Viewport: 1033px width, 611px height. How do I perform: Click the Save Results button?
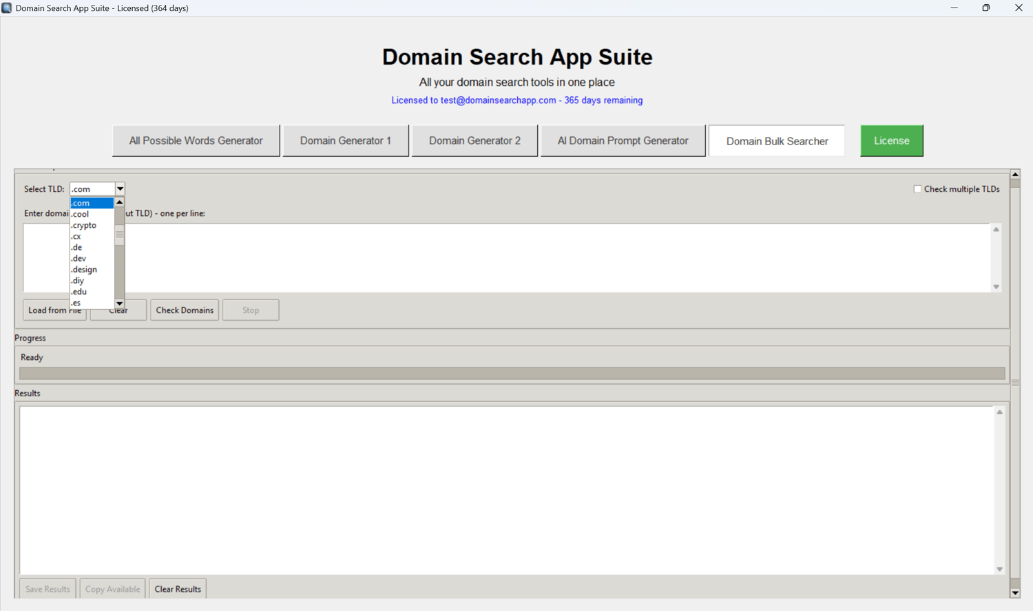coord(48,589)
